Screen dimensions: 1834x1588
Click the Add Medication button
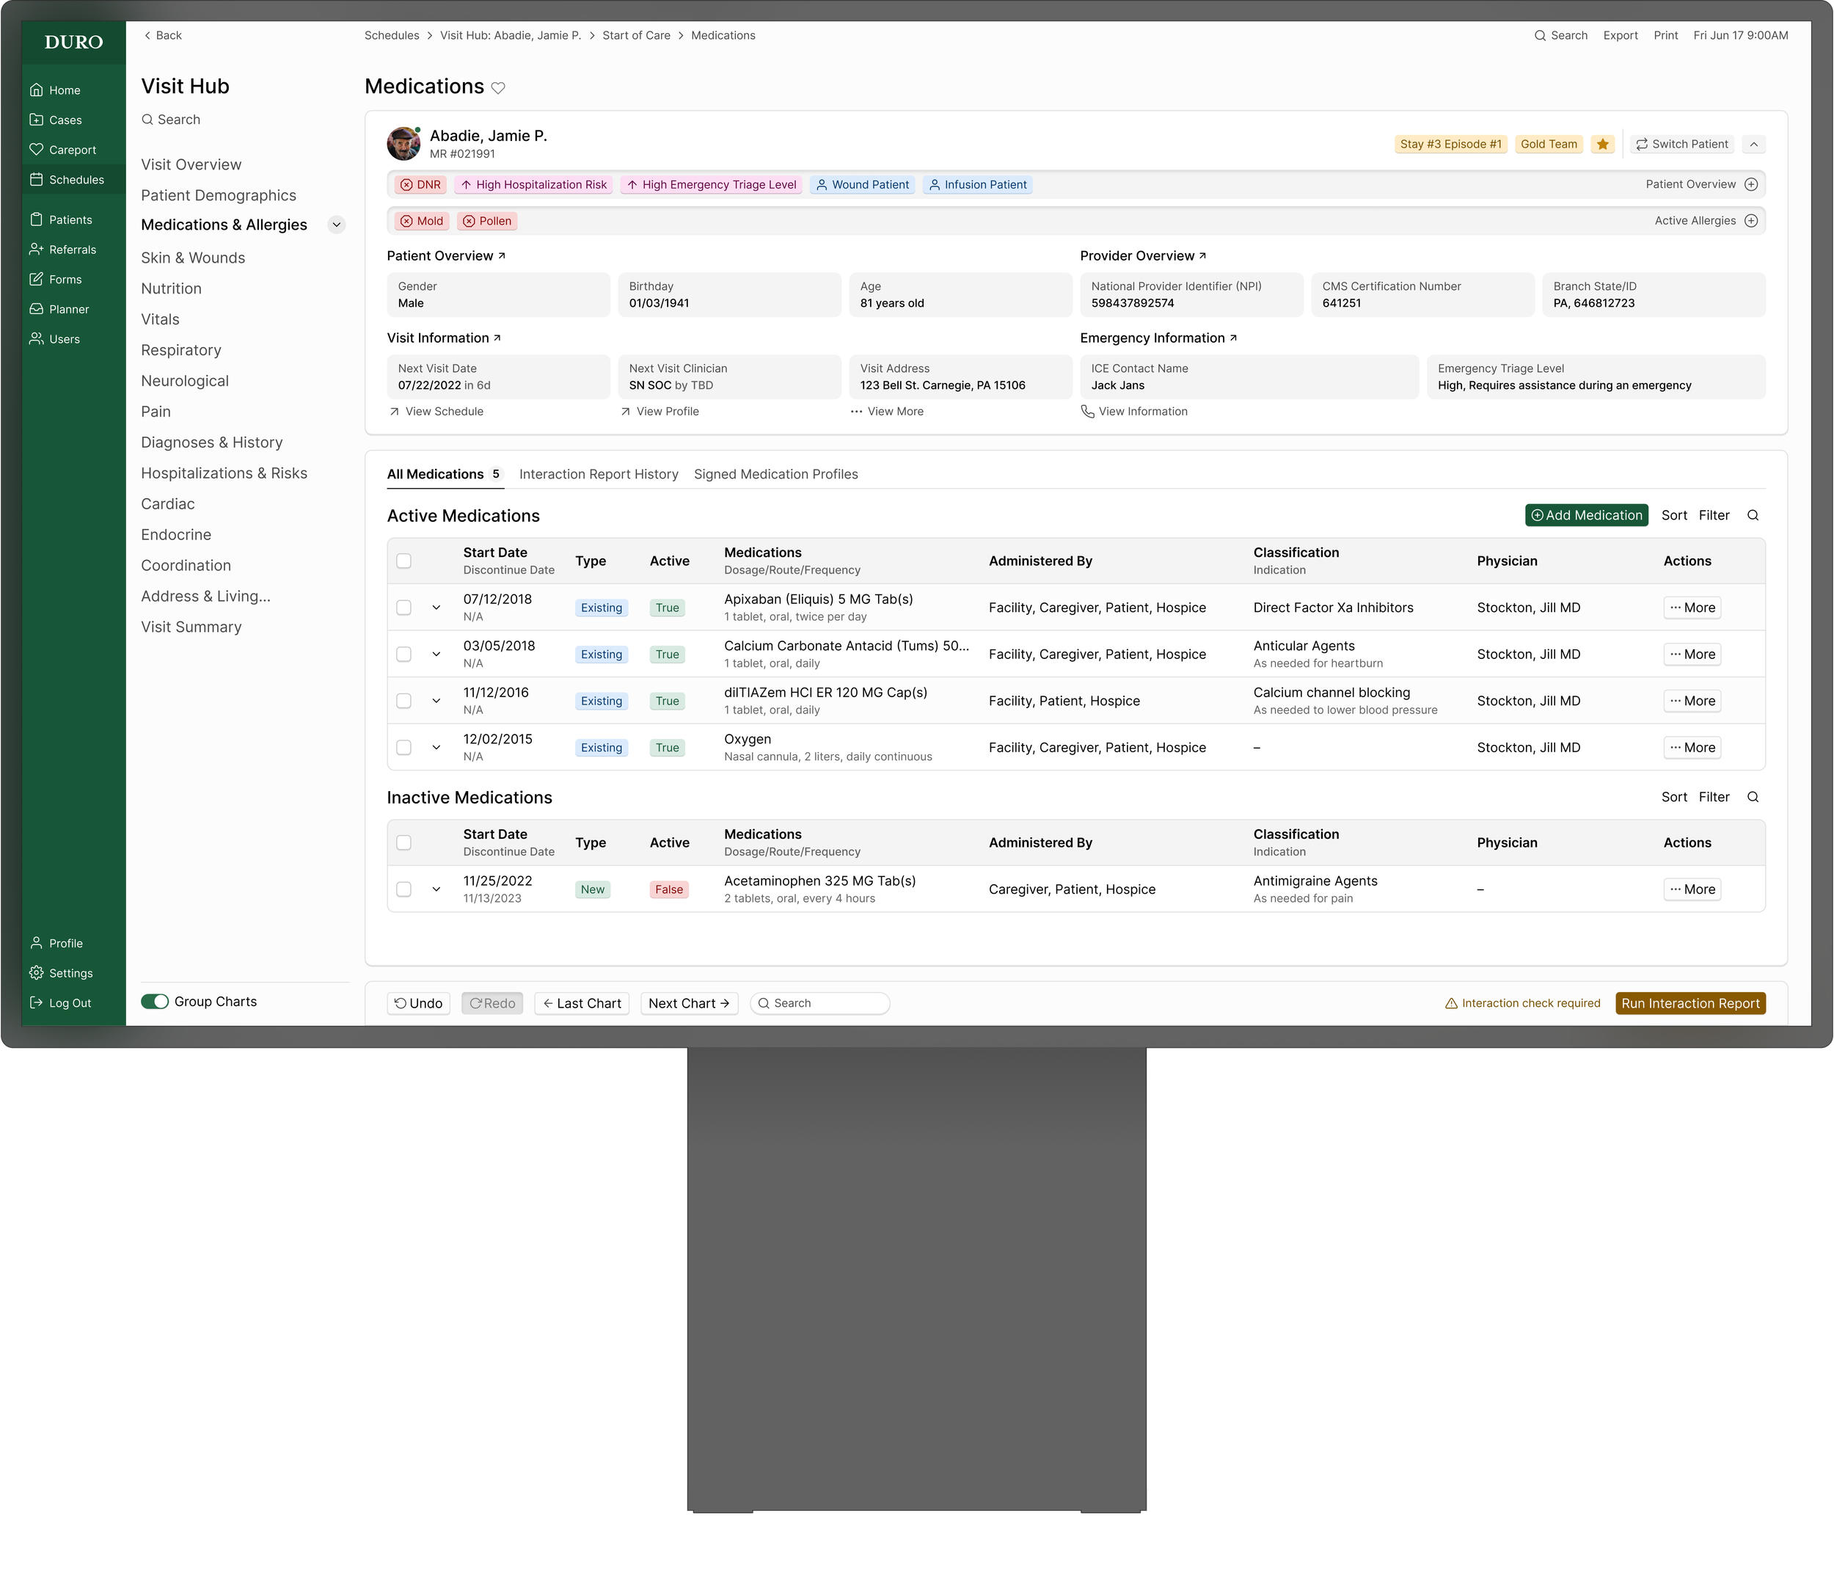coord(1586,516)
